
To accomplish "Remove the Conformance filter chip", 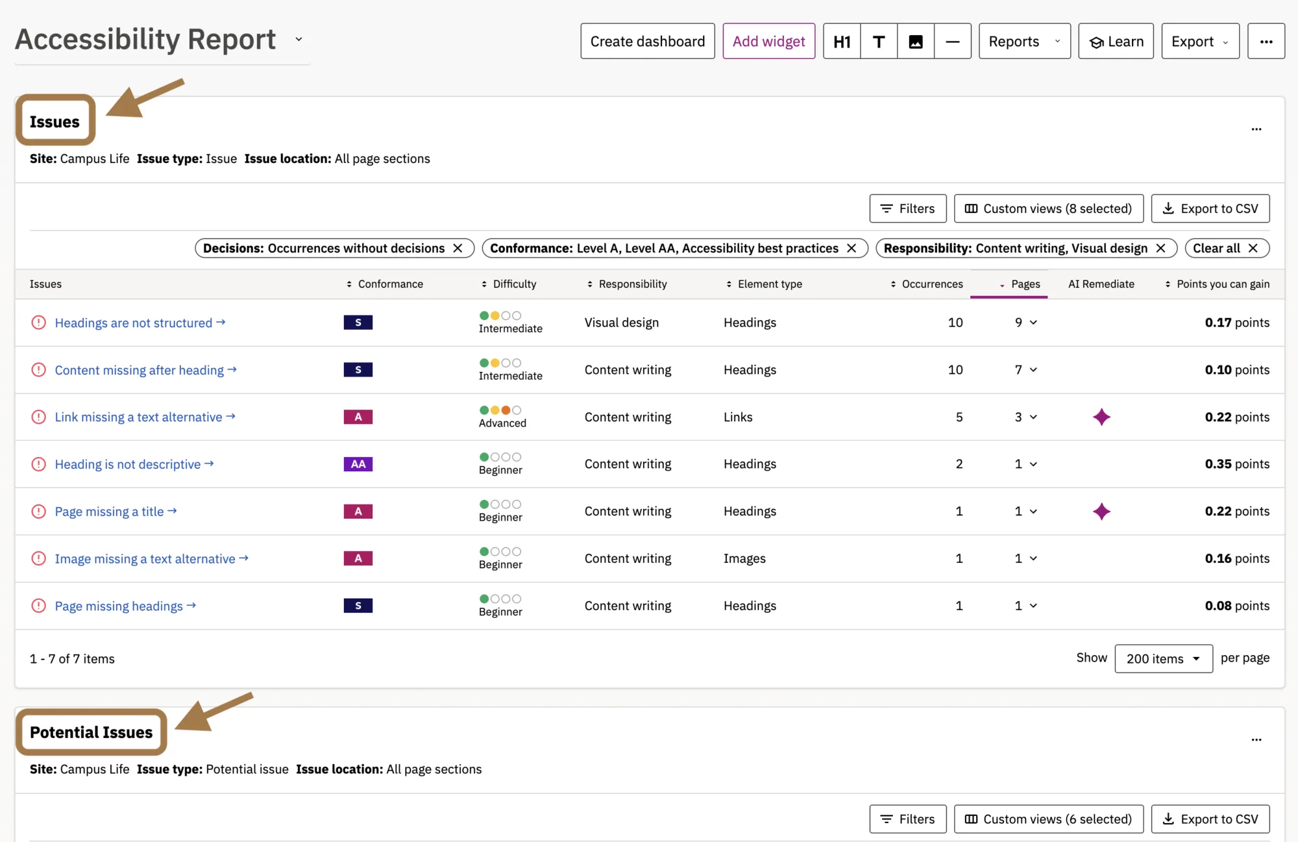I will pos(851,248).
